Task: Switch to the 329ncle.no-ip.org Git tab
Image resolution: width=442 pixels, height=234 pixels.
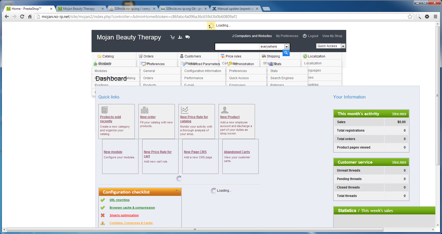Action: (184, 9)
